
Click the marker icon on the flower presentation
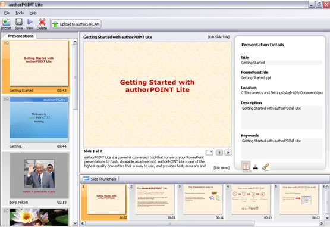pos(6,210)
